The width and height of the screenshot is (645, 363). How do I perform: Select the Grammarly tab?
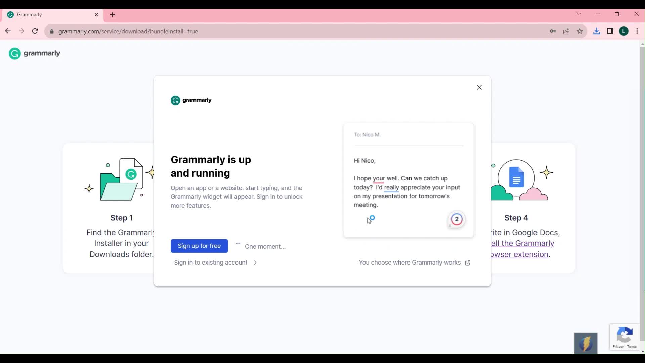[52, 15]
